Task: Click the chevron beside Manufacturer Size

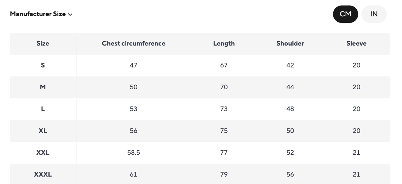Action: point(70,14)
